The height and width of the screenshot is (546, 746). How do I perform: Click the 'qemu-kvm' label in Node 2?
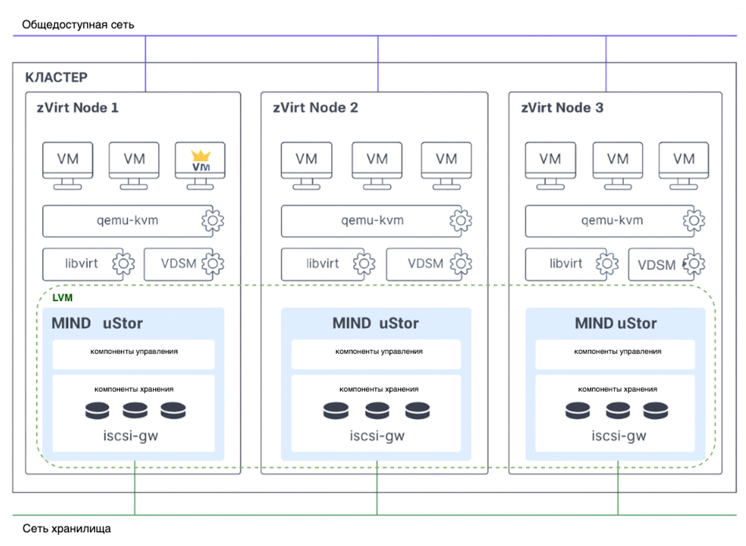pos(372,221)
